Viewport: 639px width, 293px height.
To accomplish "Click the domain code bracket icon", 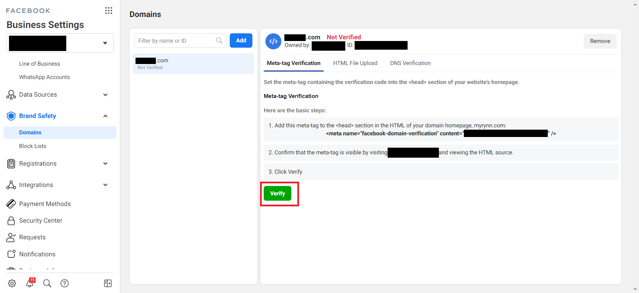I will click(x=273, y=41).
